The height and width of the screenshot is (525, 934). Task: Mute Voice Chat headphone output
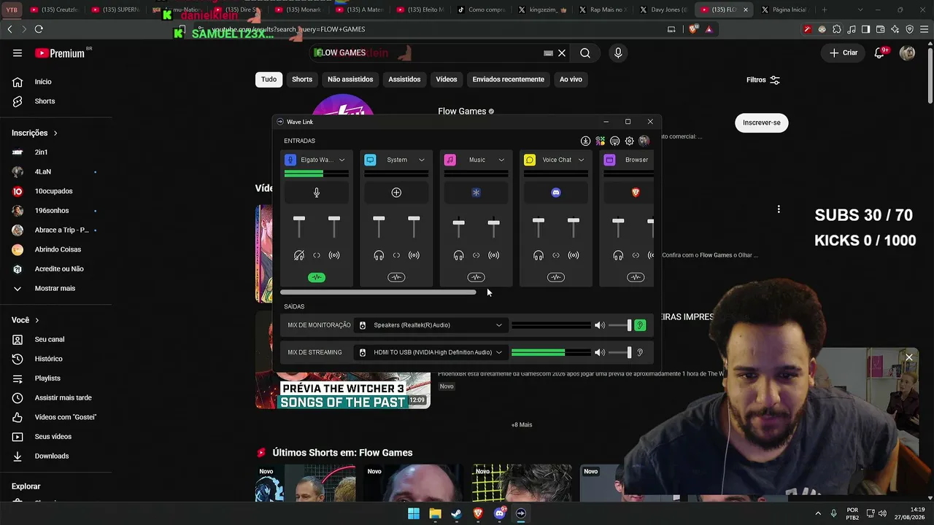click(x=539, y=255)
